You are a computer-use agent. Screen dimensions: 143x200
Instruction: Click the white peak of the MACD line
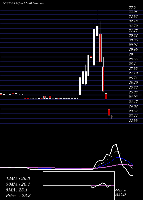click(116, 144)
